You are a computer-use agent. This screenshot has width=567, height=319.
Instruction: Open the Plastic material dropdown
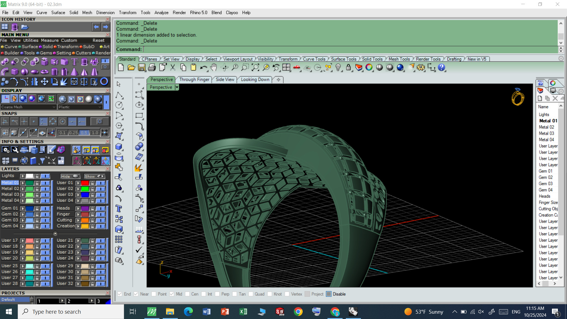tap(80, 107)
